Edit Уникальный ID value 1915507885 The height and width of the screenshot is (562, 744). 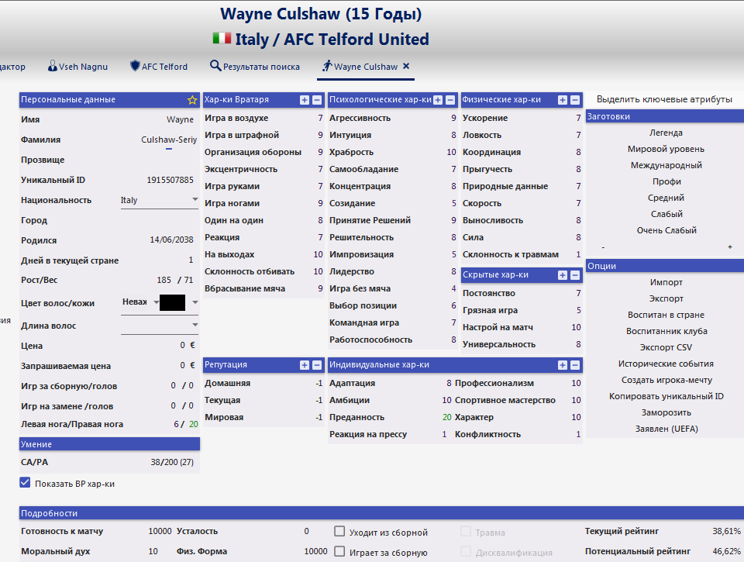(170, 180)
